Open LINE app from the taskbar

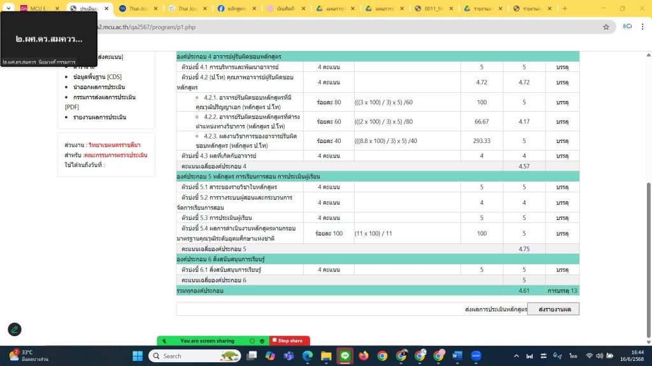[x=345, y=356]
